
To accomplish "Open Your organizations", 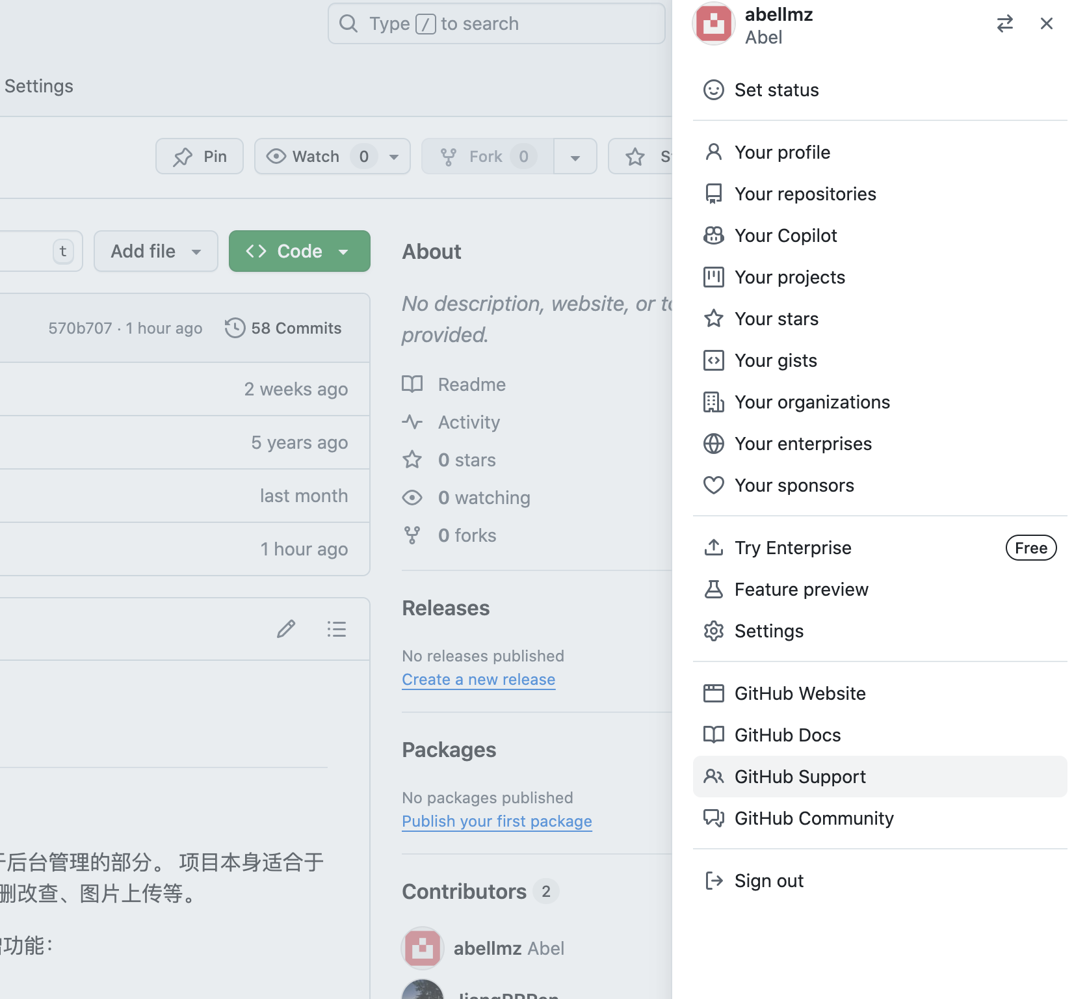I will (x=880, y=402).
